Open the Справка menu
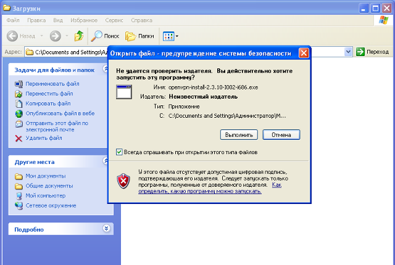 point(141,20)
